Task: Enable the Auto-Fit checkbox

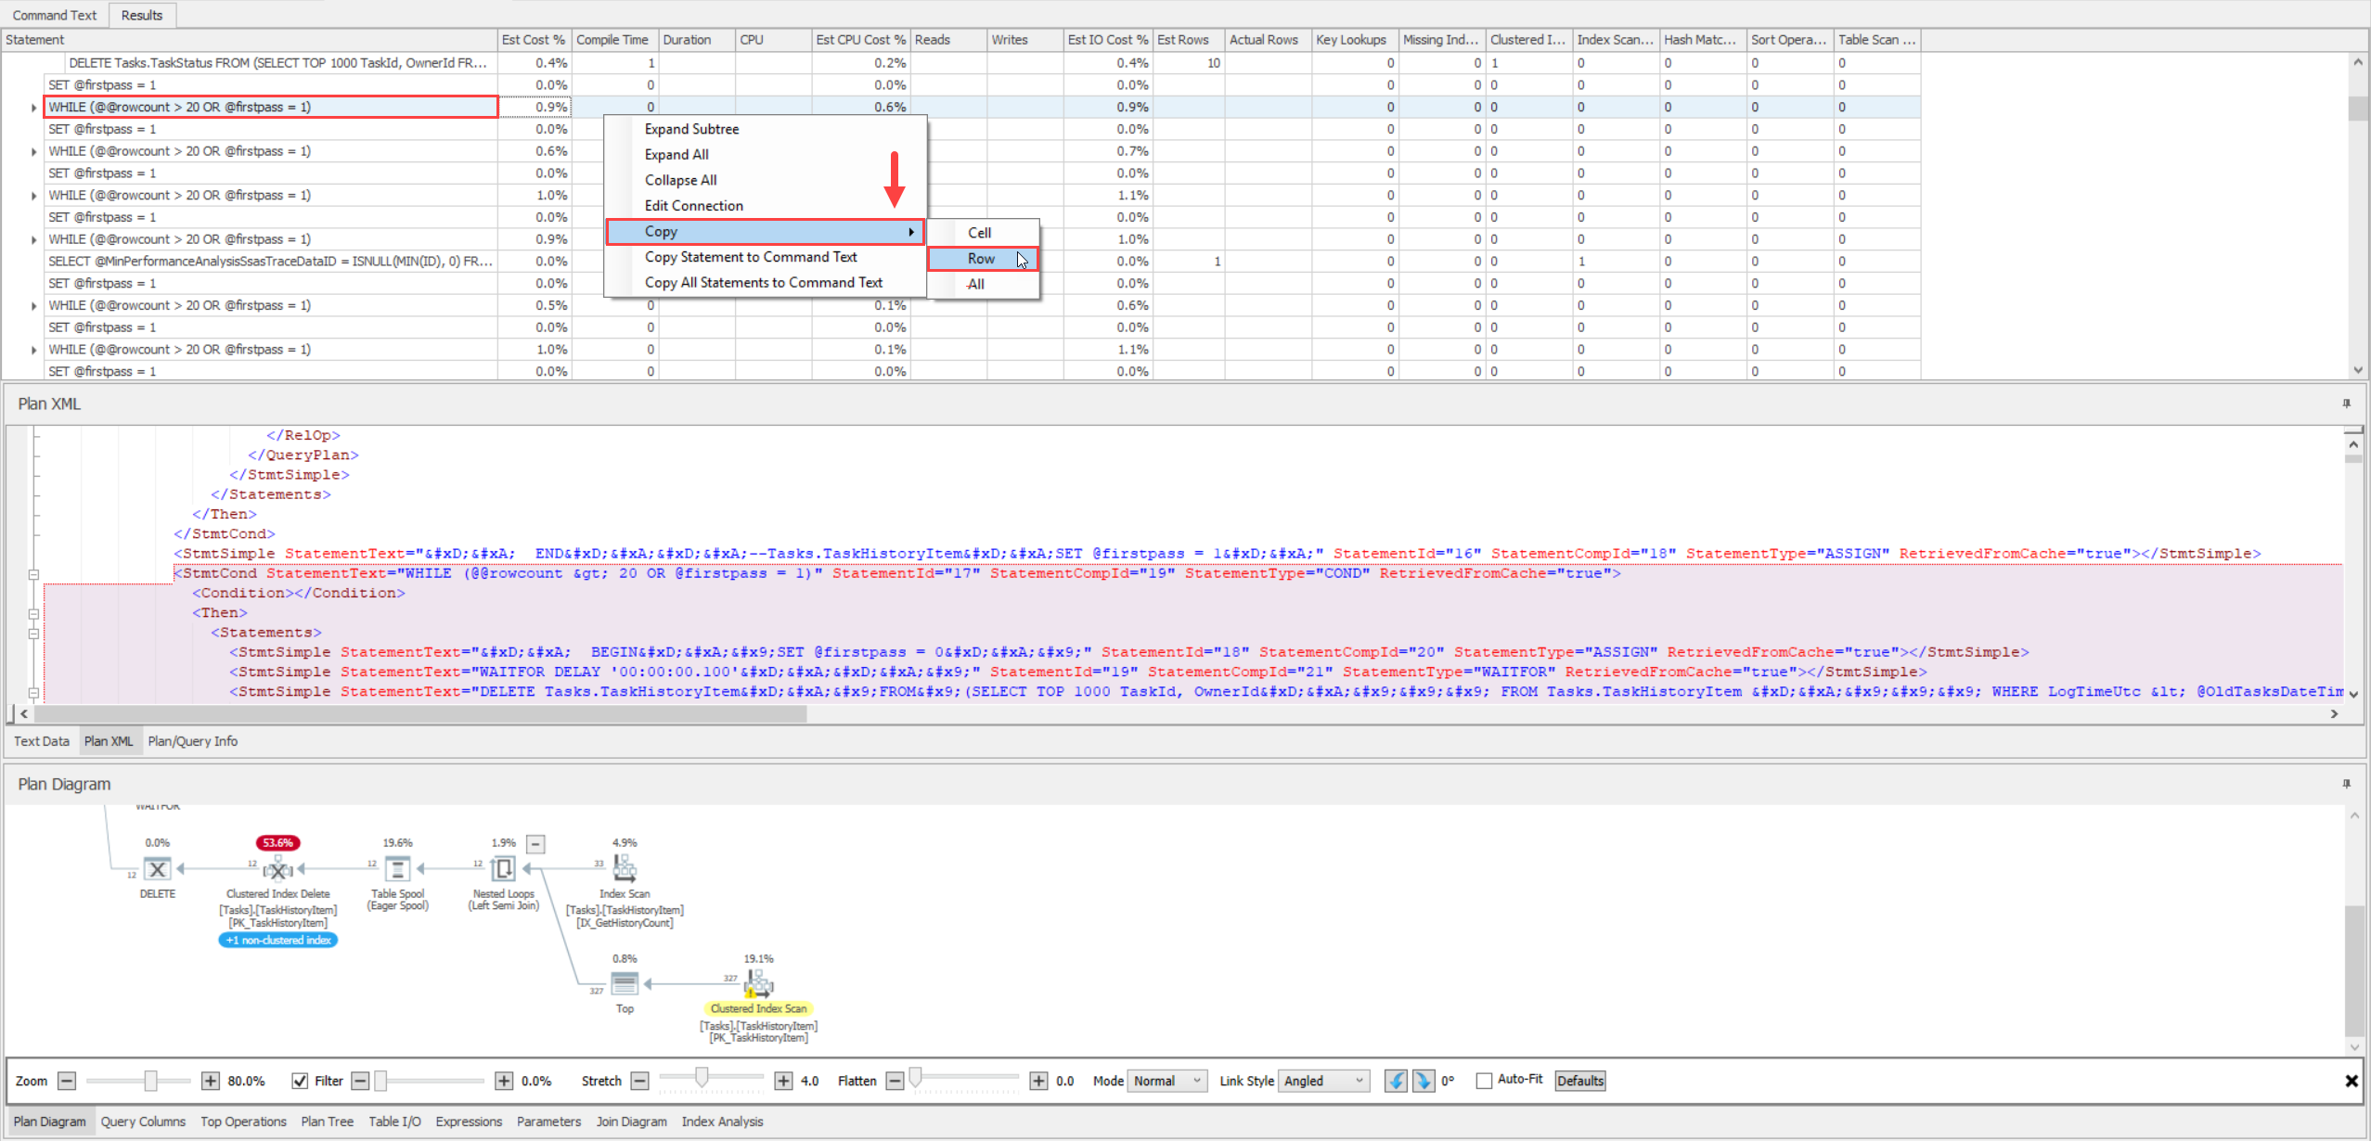Action: [1484, 1081]
